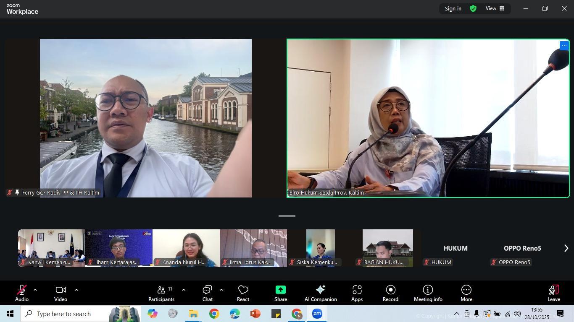Viewport: 574px width, 322px height.
Task: Toggle camera with the Video button
Action: 61,292
